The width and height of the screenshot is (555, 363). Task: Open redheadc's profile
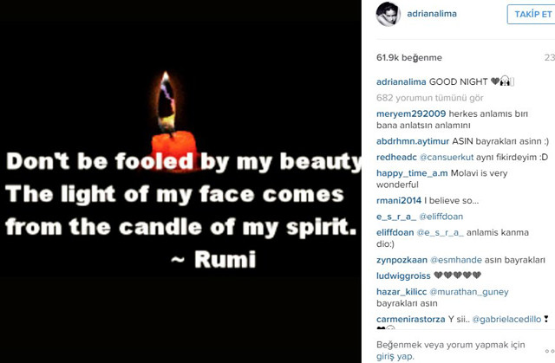pos(396,158)
